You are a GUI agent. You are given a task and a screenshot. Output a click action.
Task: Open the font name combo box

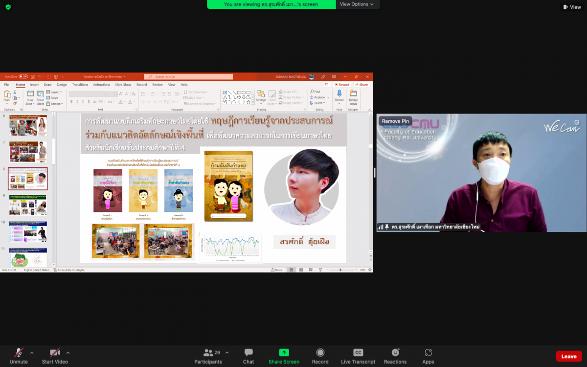[x=87, y=93]
